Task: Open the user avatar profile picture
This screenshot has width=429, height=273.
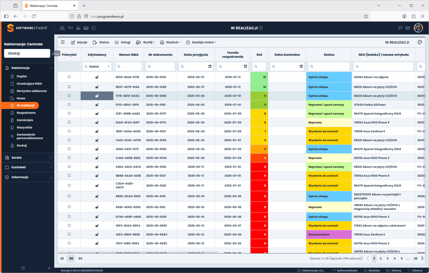Action: tap(418, 28)
